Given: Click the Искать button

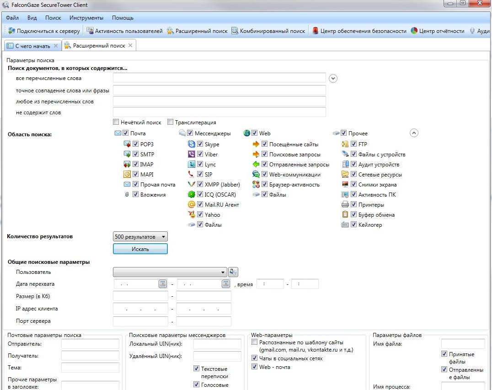Looking at the screenshot, I should point(140,249).
